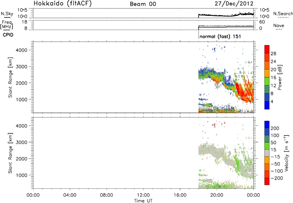Pick the light green segment of power colorbar

tap(267, 81)
